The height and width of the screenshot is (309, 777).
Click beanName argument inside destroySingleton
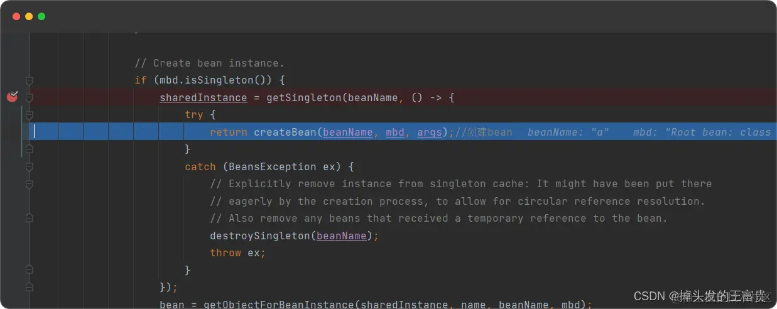[342, 236]
